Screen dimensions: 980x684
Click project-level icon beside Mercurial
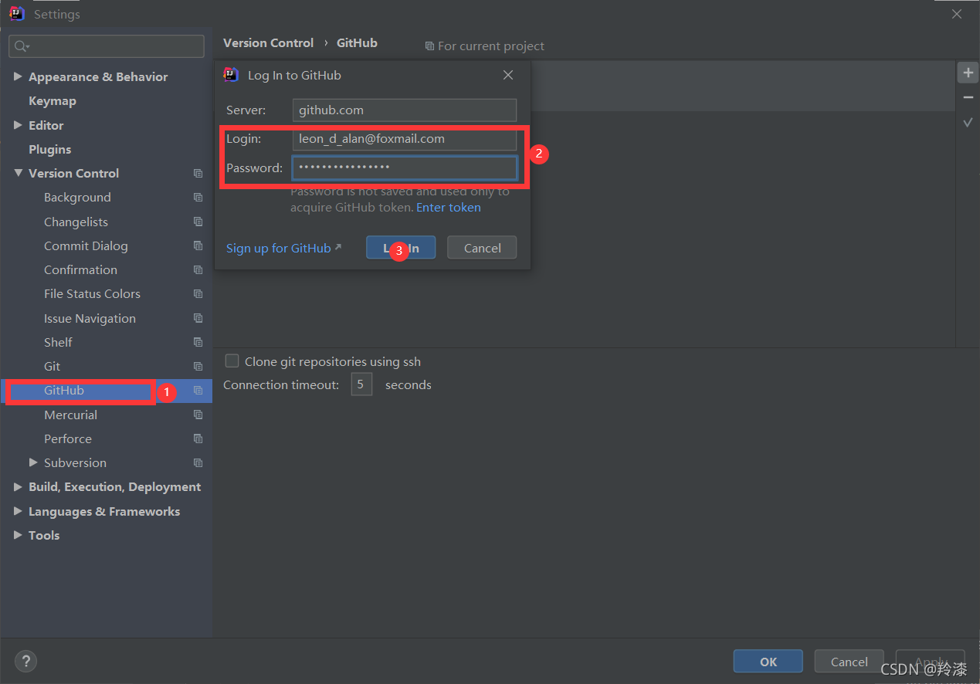(198, 415)
